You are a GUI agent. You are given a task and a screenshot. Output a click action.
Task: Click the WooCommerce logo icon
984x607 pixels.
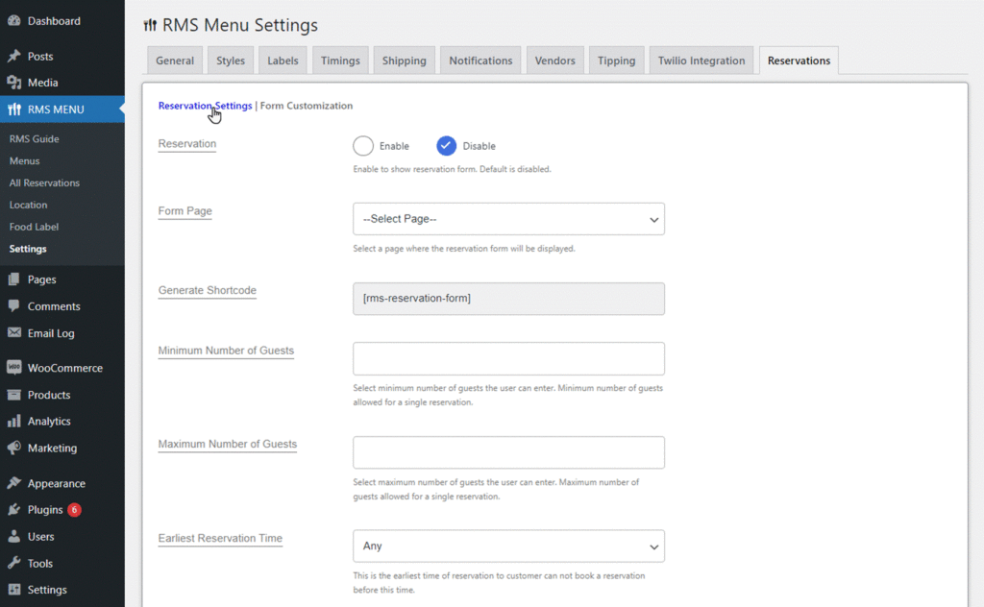pyautogui.click(x=13, y=368)
